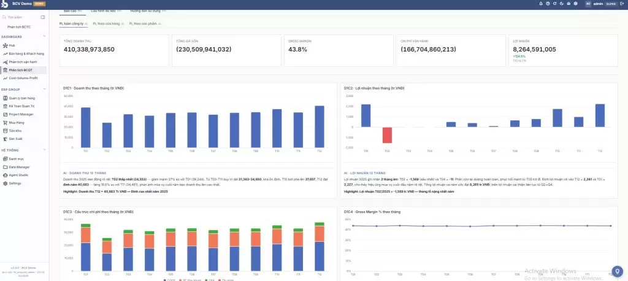The height and width of the screenshot is (281, 628).
Task: Open Project Manager module
Action: [23, 114]
